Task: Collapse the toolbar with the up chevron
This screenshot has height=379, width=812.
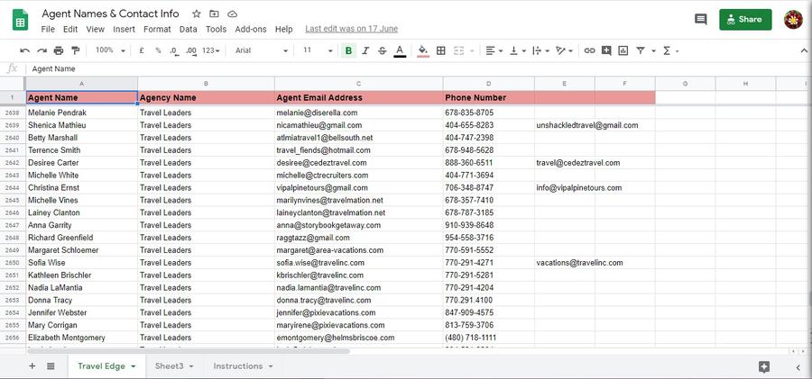Action: tap(804, 50)
